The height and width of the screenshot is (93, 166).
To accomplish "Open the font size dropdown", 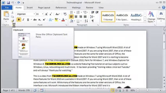I will pos(43,14).
